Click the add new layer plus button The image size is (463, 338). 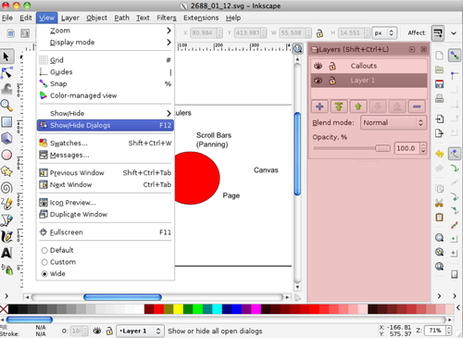319,106
